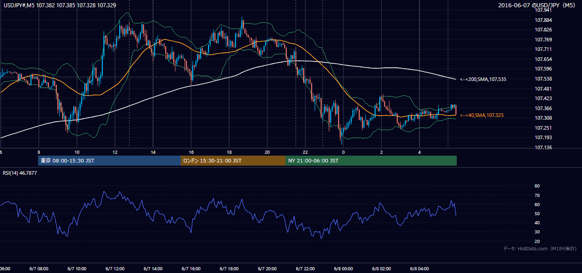Click hour label 2 under price chart
This screenshot has width=582, height=273.
tap(382, 152)
